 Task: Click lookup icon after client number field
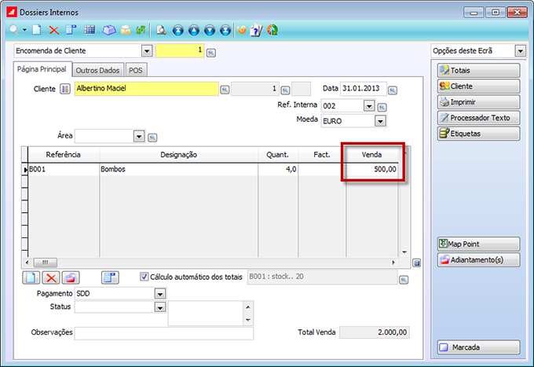[285, 90]
